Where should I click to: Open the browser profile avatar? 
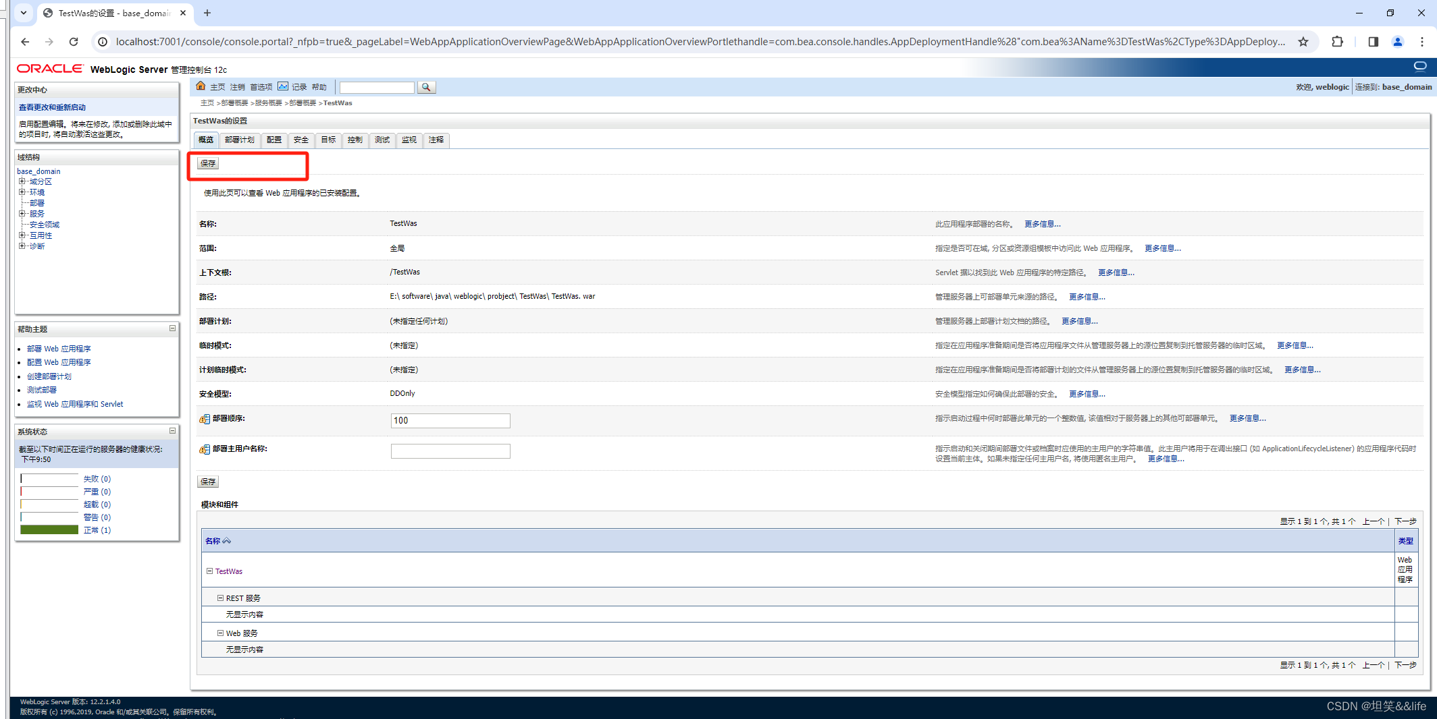click(1397, 42)
